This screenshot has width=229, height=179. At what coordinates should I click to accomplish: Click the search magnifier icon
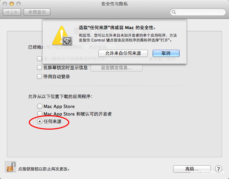[174, 12]
